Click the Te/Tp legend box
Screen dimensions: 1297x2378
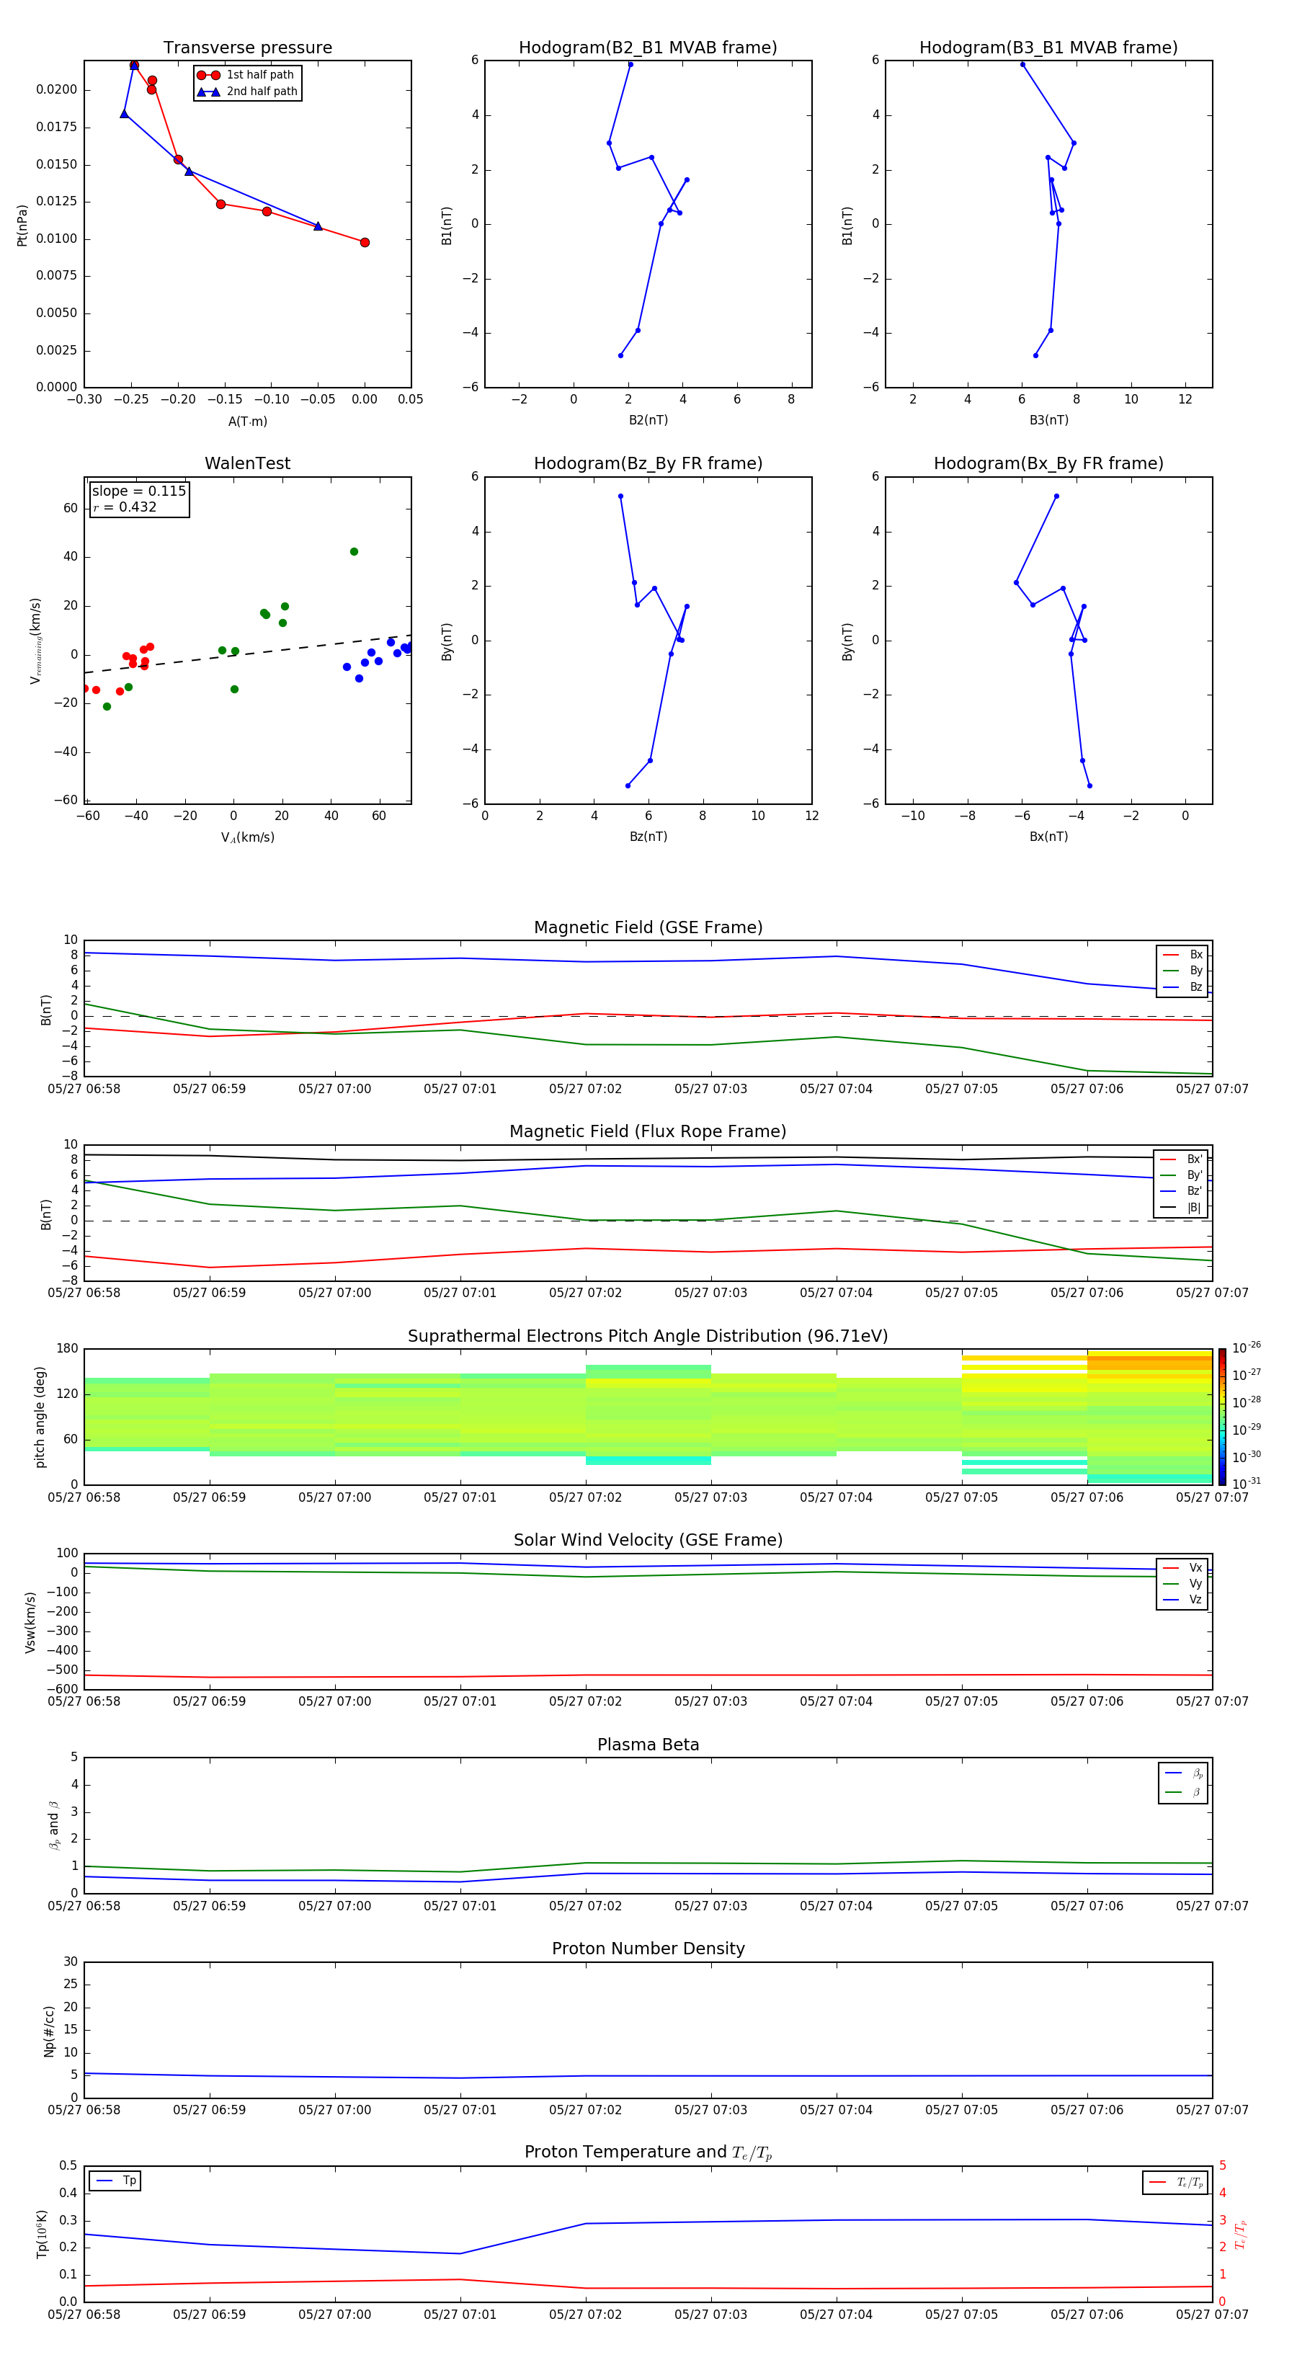pyautogui.click(x=1175, y=2183)
